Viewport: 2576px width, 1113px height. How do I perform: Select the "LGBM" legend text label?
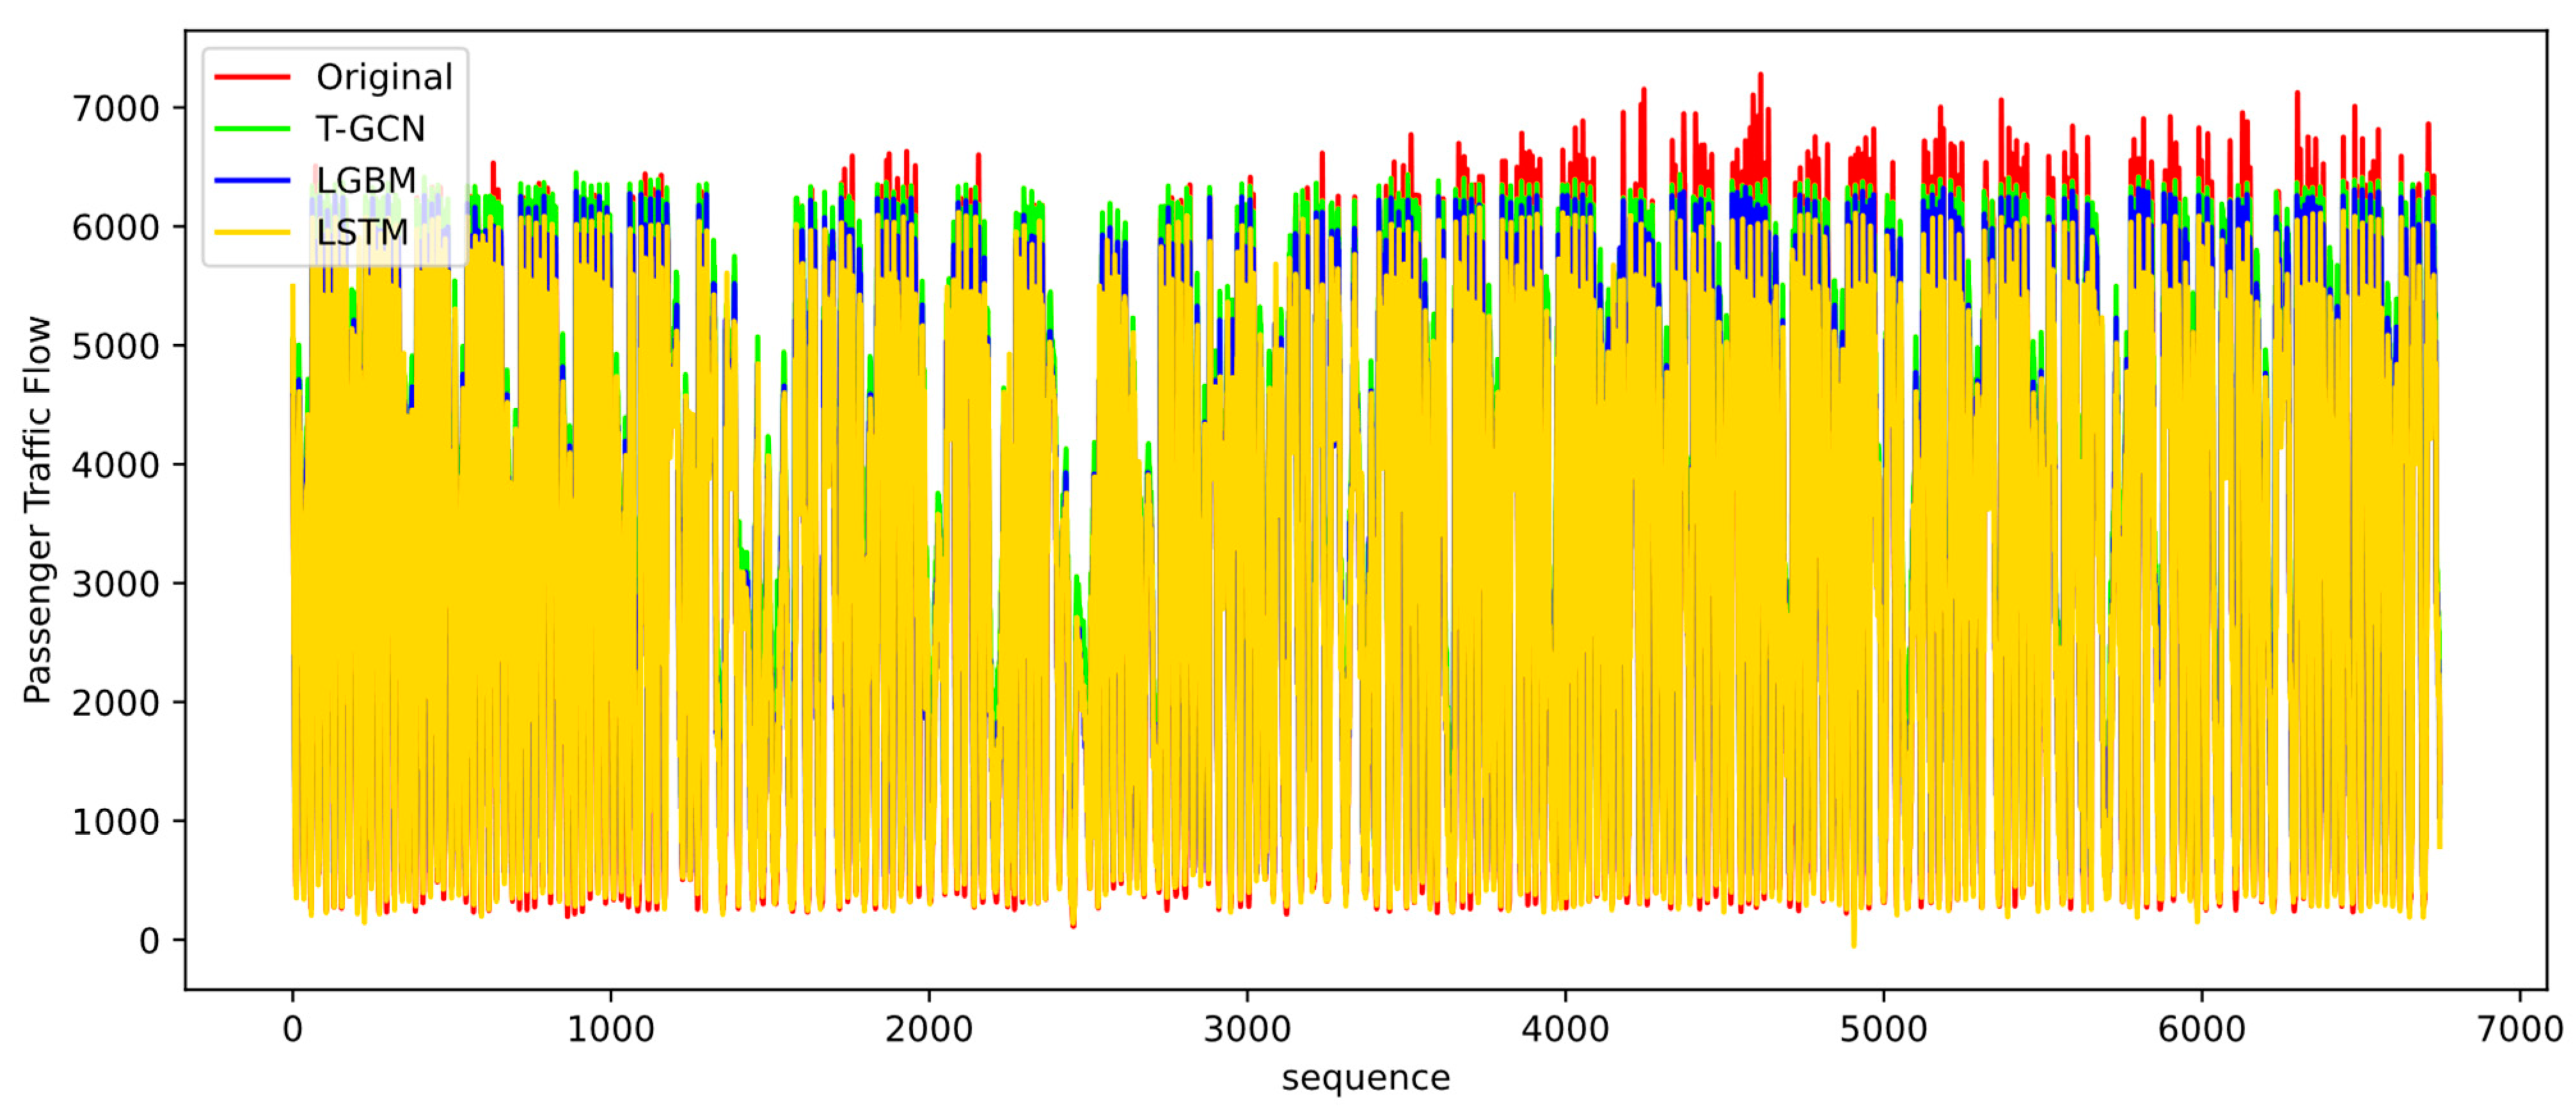coord(366,181)
